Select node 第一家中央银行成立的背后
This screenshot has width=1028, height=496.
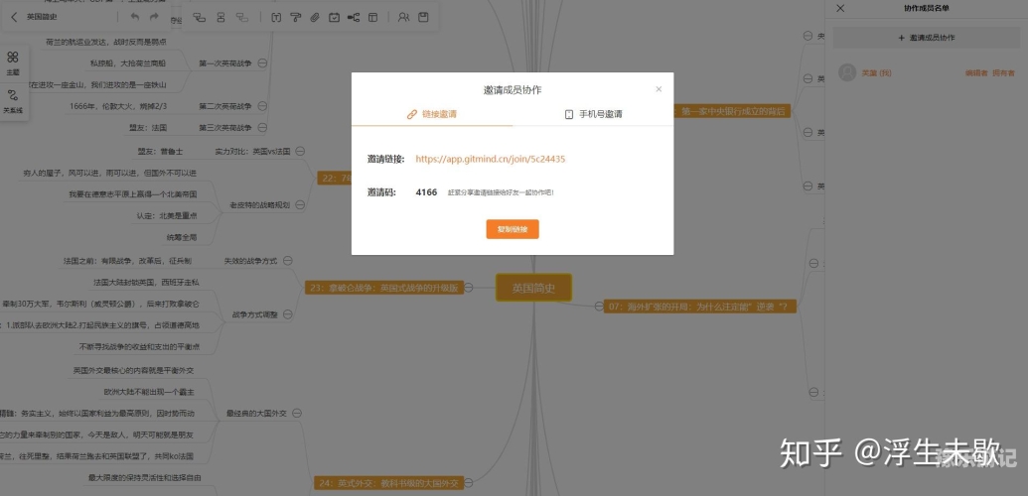[733, 111]
